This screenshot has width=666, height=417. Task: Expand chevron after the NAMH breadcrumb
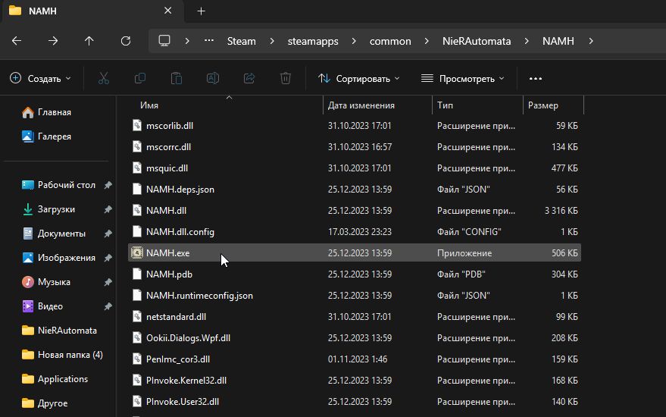591,41
